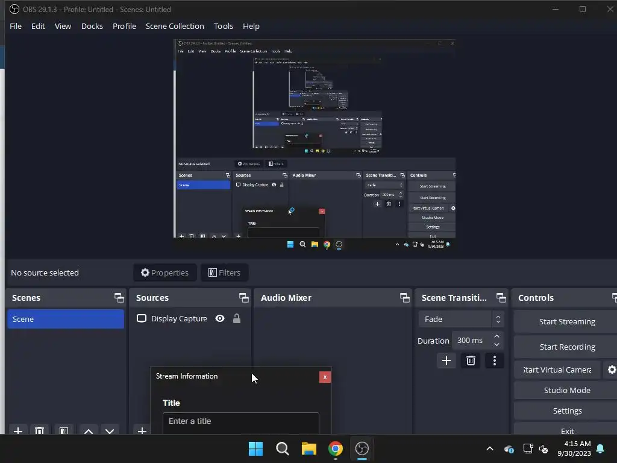Add a new scene transition
The image size is (617, 463).
[446, 361]
